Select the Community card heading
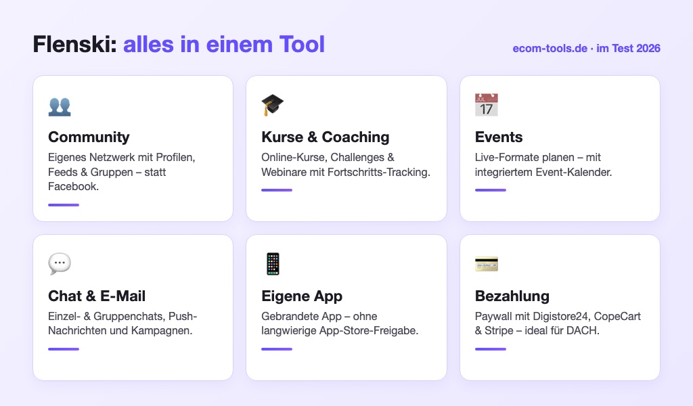The image size is (693, 406). (89, 137)
